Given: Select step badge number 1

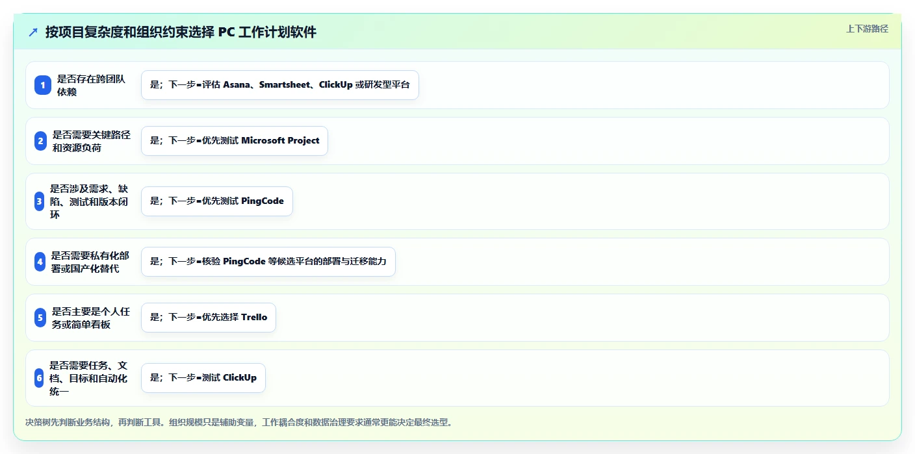Looking at the screenshot, I should click(43, 85).
